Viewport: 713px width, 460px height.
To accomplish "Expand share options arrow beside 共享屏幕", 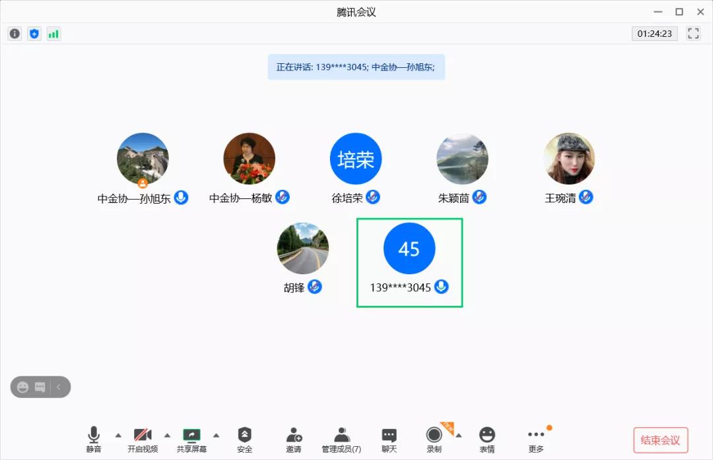I will [217, 436].
